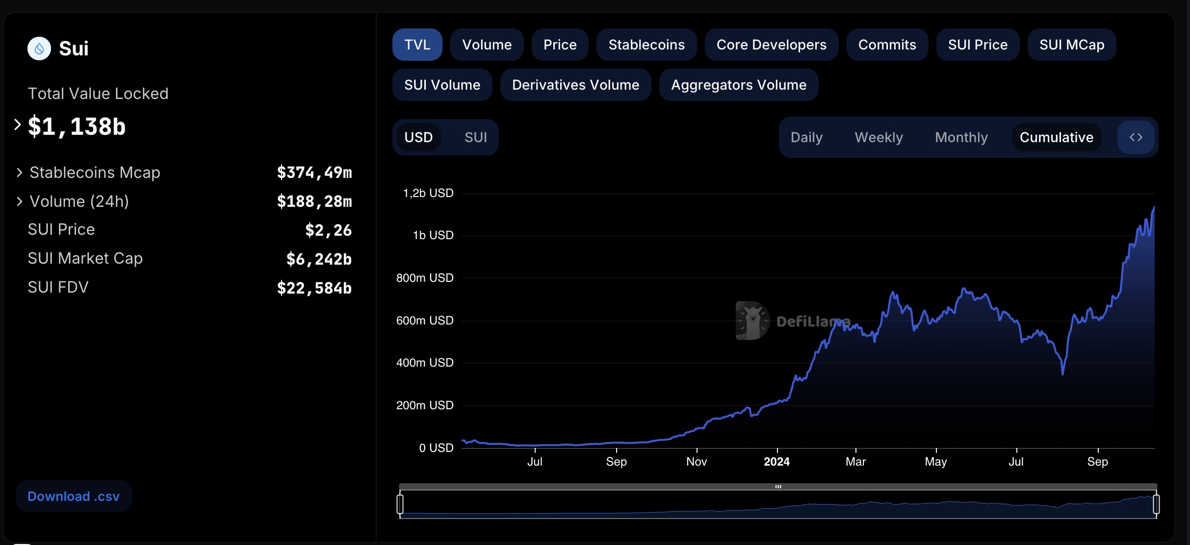The width and height of the screenshot is (1190, 545).
Task: Toggle the SUI Price chart series
Action: point(978,45)
